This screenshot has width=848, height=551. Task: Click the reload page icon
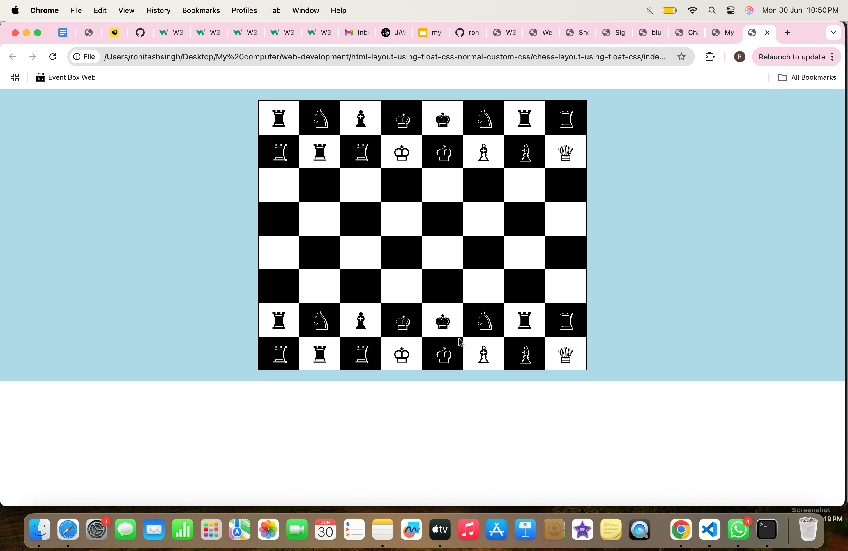coord(53,57)
